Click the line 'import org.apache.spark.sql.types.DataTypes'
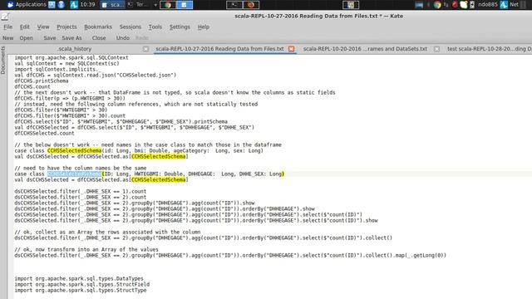The width and height of the screenshot is (532, 299). (79, 279)
